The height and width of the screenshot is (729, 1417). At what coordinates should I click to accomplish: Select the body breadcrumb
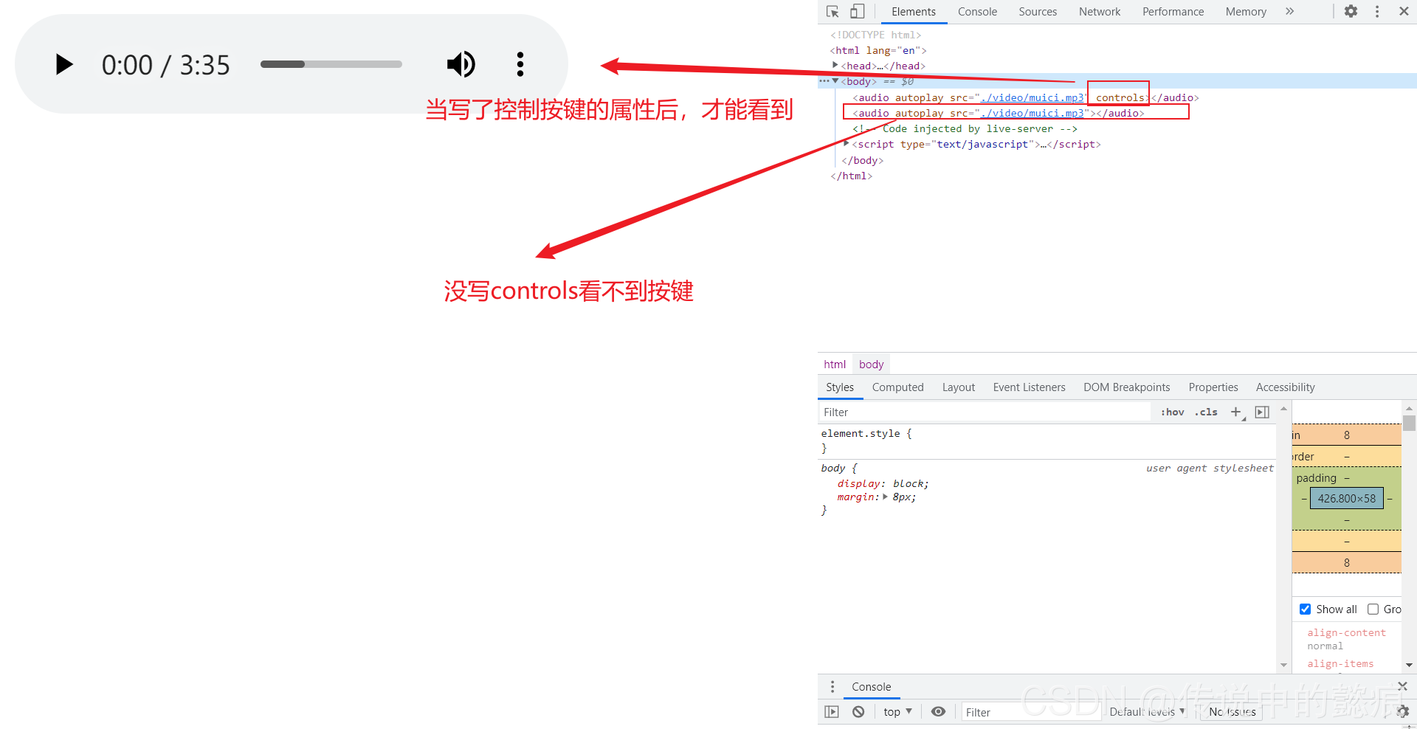(x=871, y=364)
